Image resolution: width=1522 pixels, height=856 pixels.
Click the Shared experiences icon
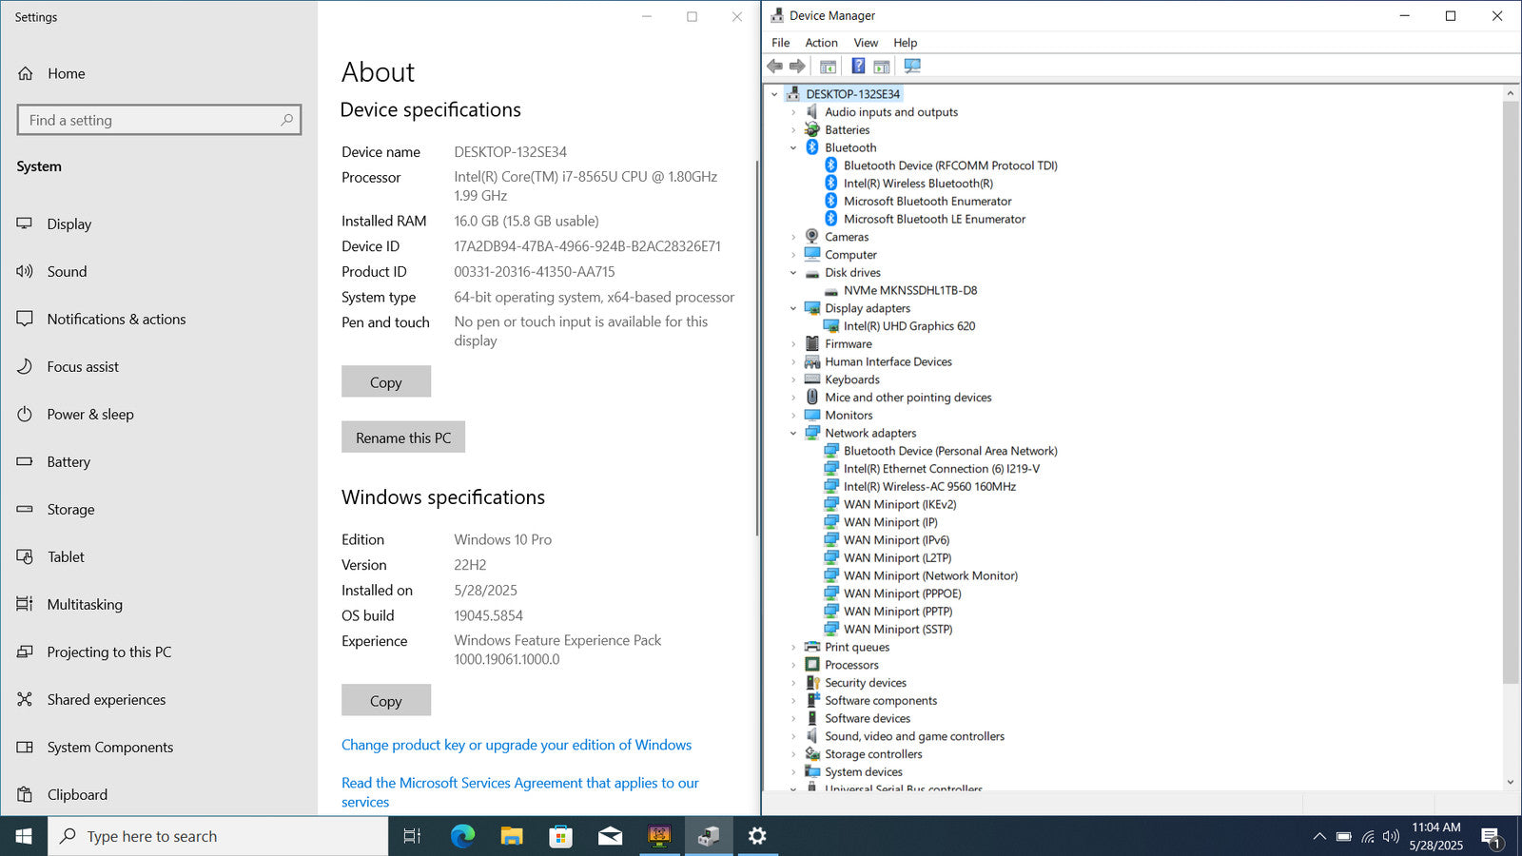[x=25, y=699]
